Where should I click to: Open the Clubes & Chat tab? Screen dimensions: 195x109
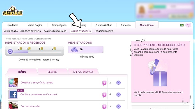pos(104,25)
